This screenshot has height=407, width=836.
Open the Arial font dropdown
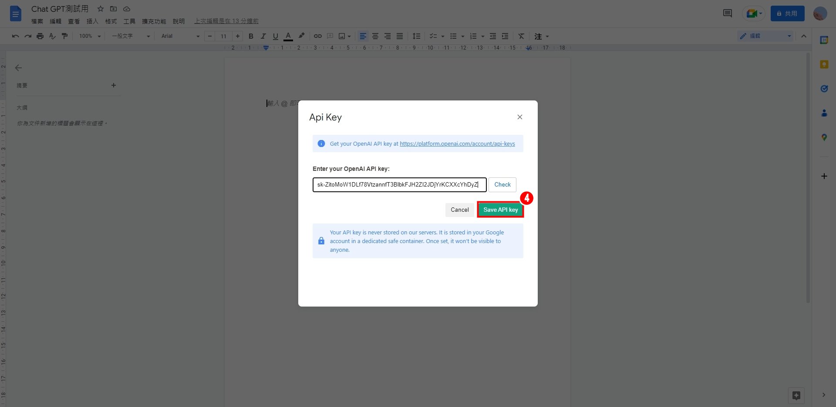pos(180,36)
